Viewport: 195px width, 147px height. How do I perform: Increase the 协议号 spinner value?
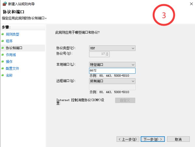[108, 53]
